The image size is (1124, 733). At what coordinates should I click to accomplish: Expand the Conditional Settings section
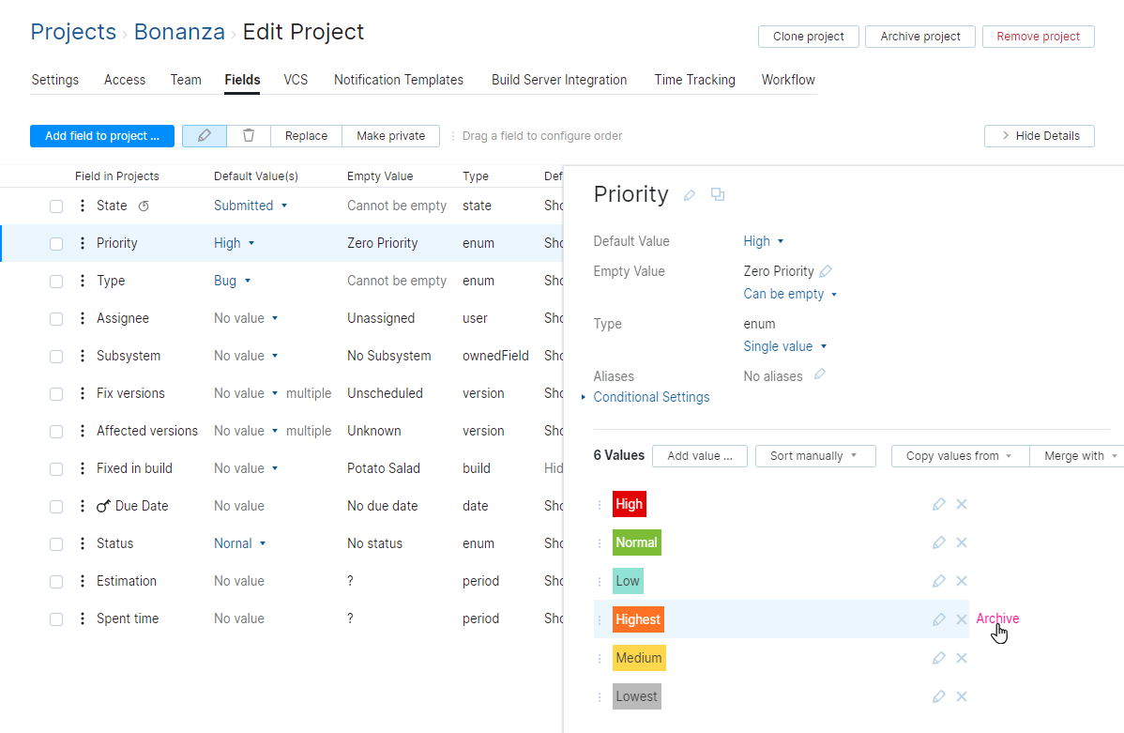point(651,397)
